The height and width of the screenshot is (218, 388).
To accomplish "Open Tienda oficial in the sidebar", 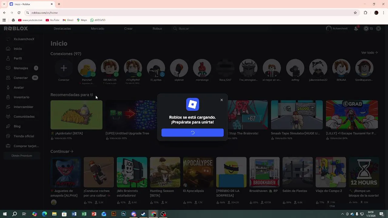I will (x=23, y=136).
